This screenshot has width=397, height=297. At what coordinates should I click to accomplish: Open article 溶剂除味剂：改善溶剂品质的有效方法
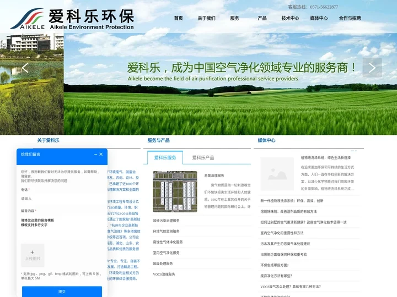pos(288,211)
